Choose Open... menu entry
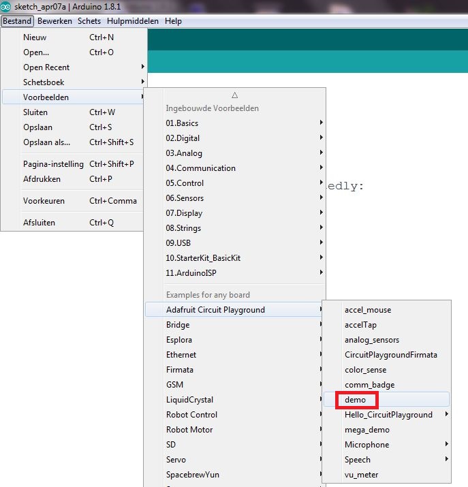The height and width of the screenshot is (487, 468). pyautogui.click(x=74, y=52)
